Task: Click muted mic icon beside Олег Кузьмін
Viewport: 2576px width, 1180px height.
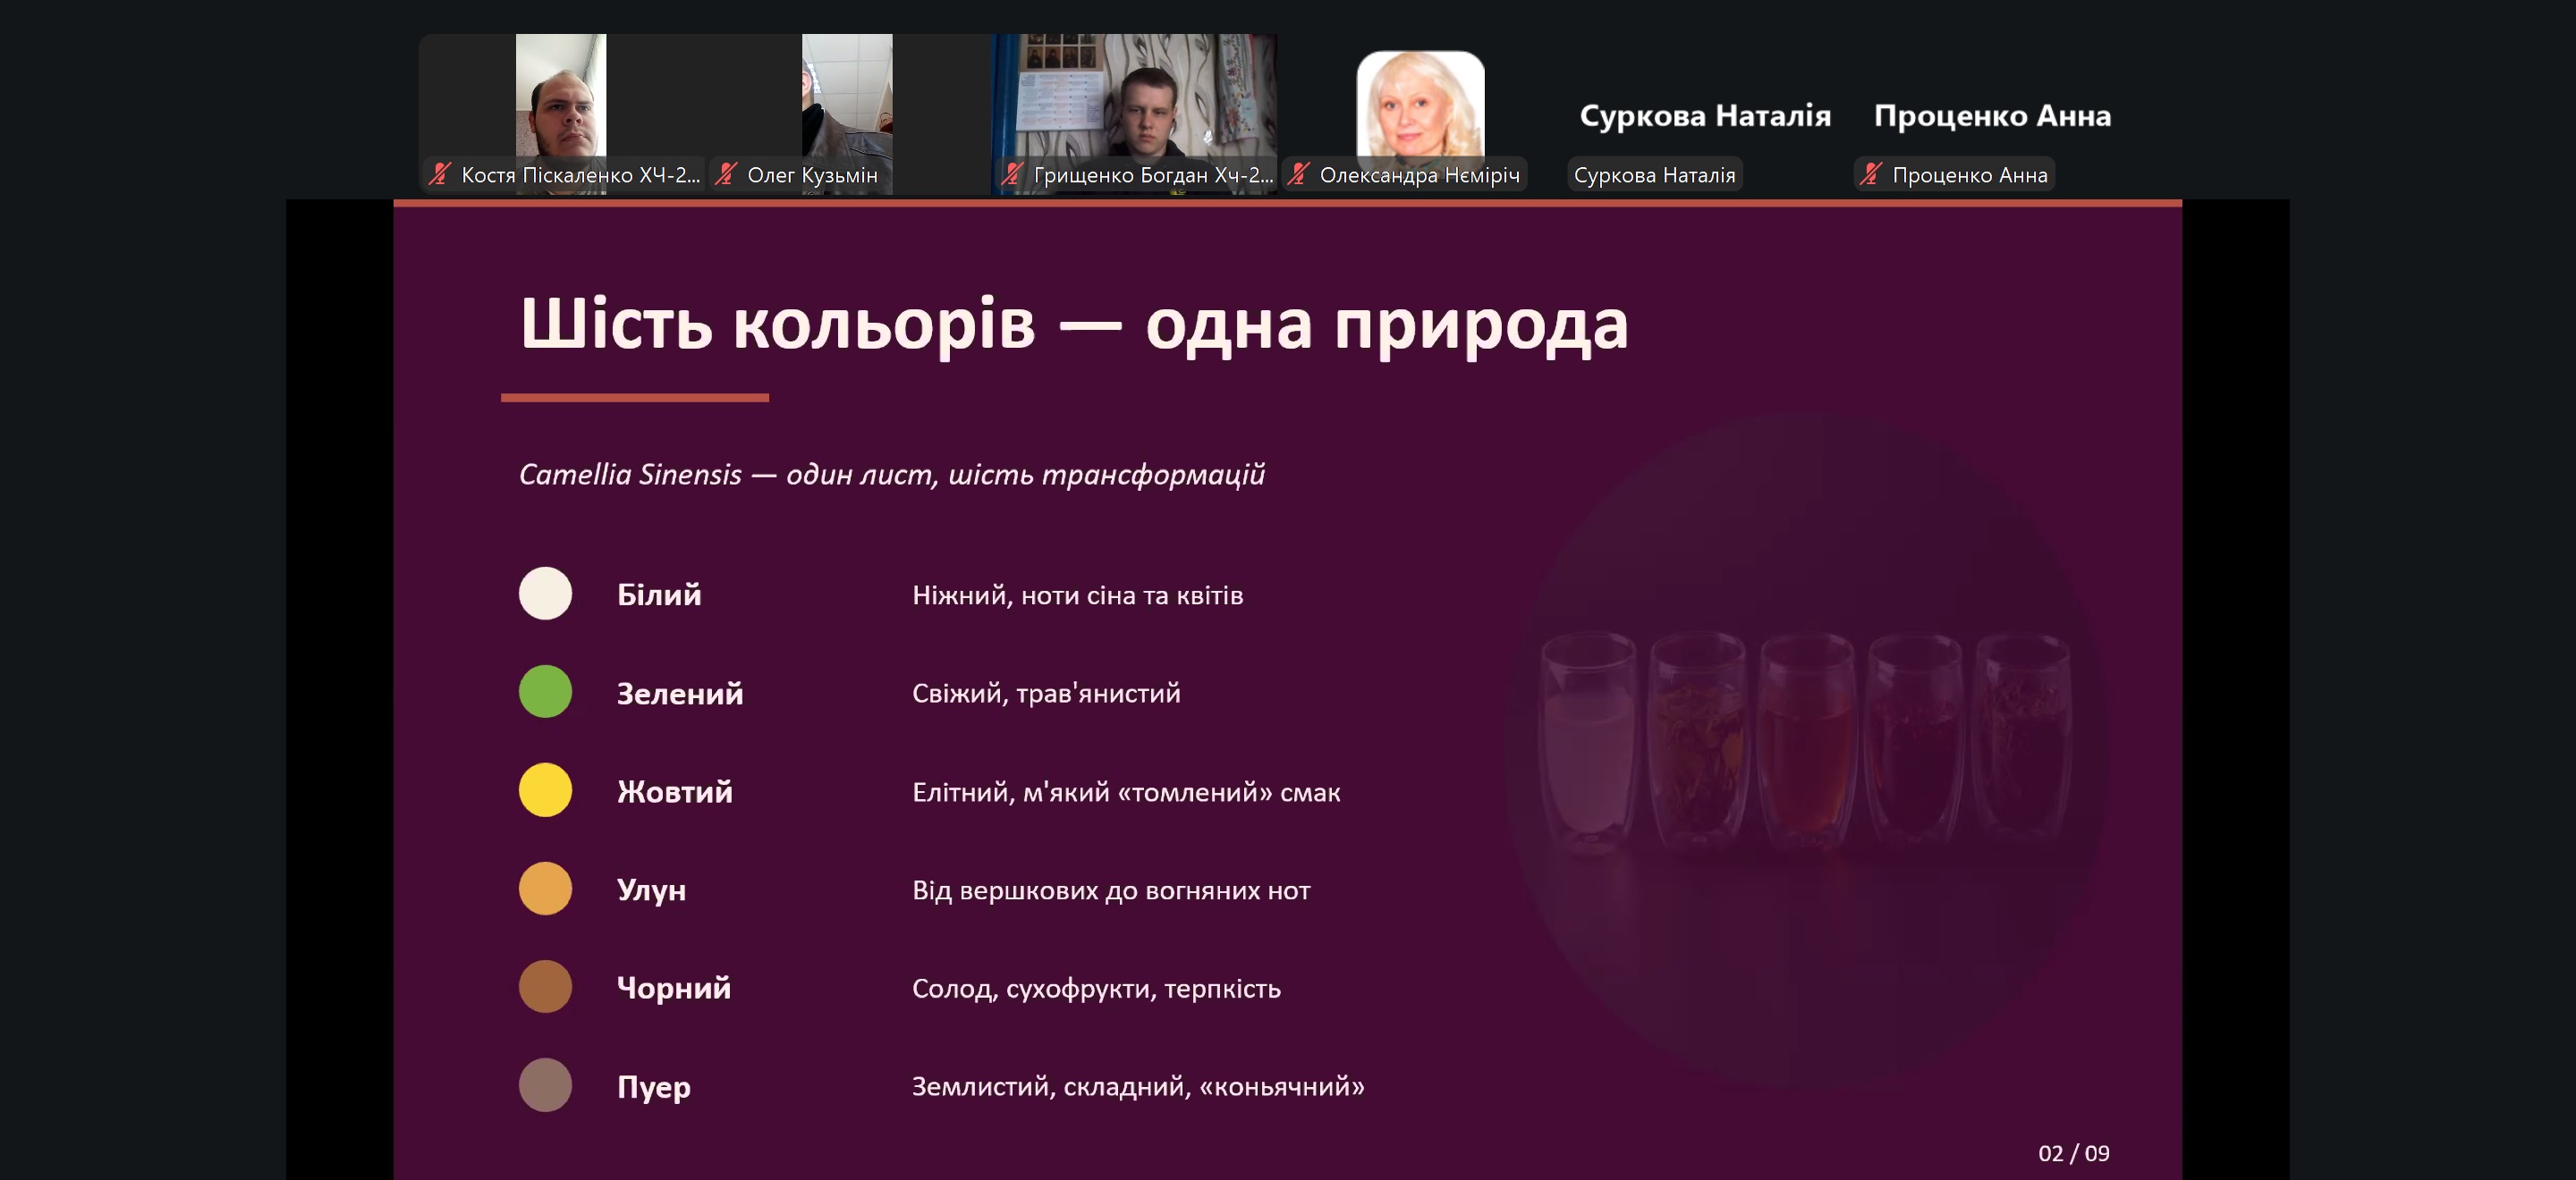Action: point(727,175)
